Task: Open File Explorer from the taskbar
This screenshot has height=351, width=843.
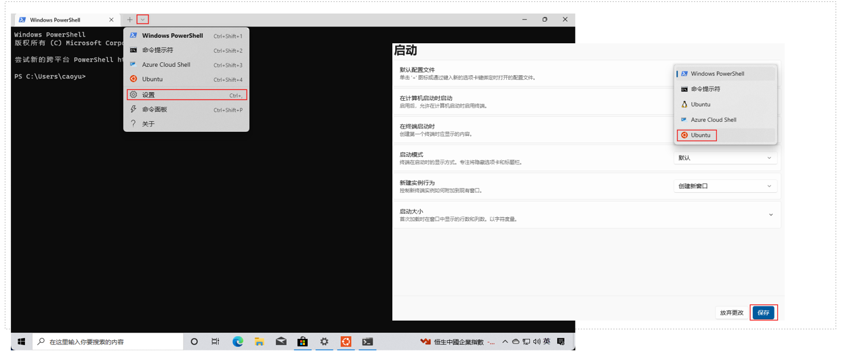Action: (260, 342)
